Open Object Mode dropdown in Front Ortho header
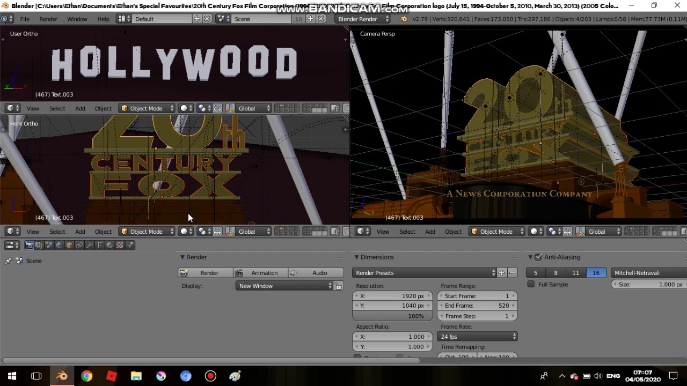 pos(147,232)
